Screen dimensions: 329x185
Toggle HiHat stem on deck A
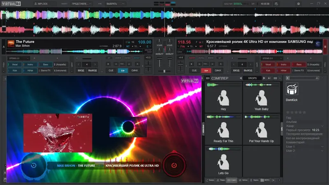30,71
